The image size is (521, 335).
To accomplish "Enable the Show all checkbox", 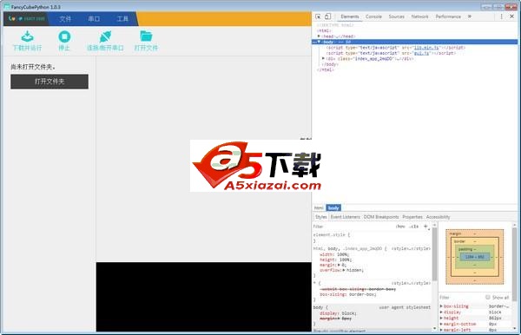I will (x=487, y=297).
